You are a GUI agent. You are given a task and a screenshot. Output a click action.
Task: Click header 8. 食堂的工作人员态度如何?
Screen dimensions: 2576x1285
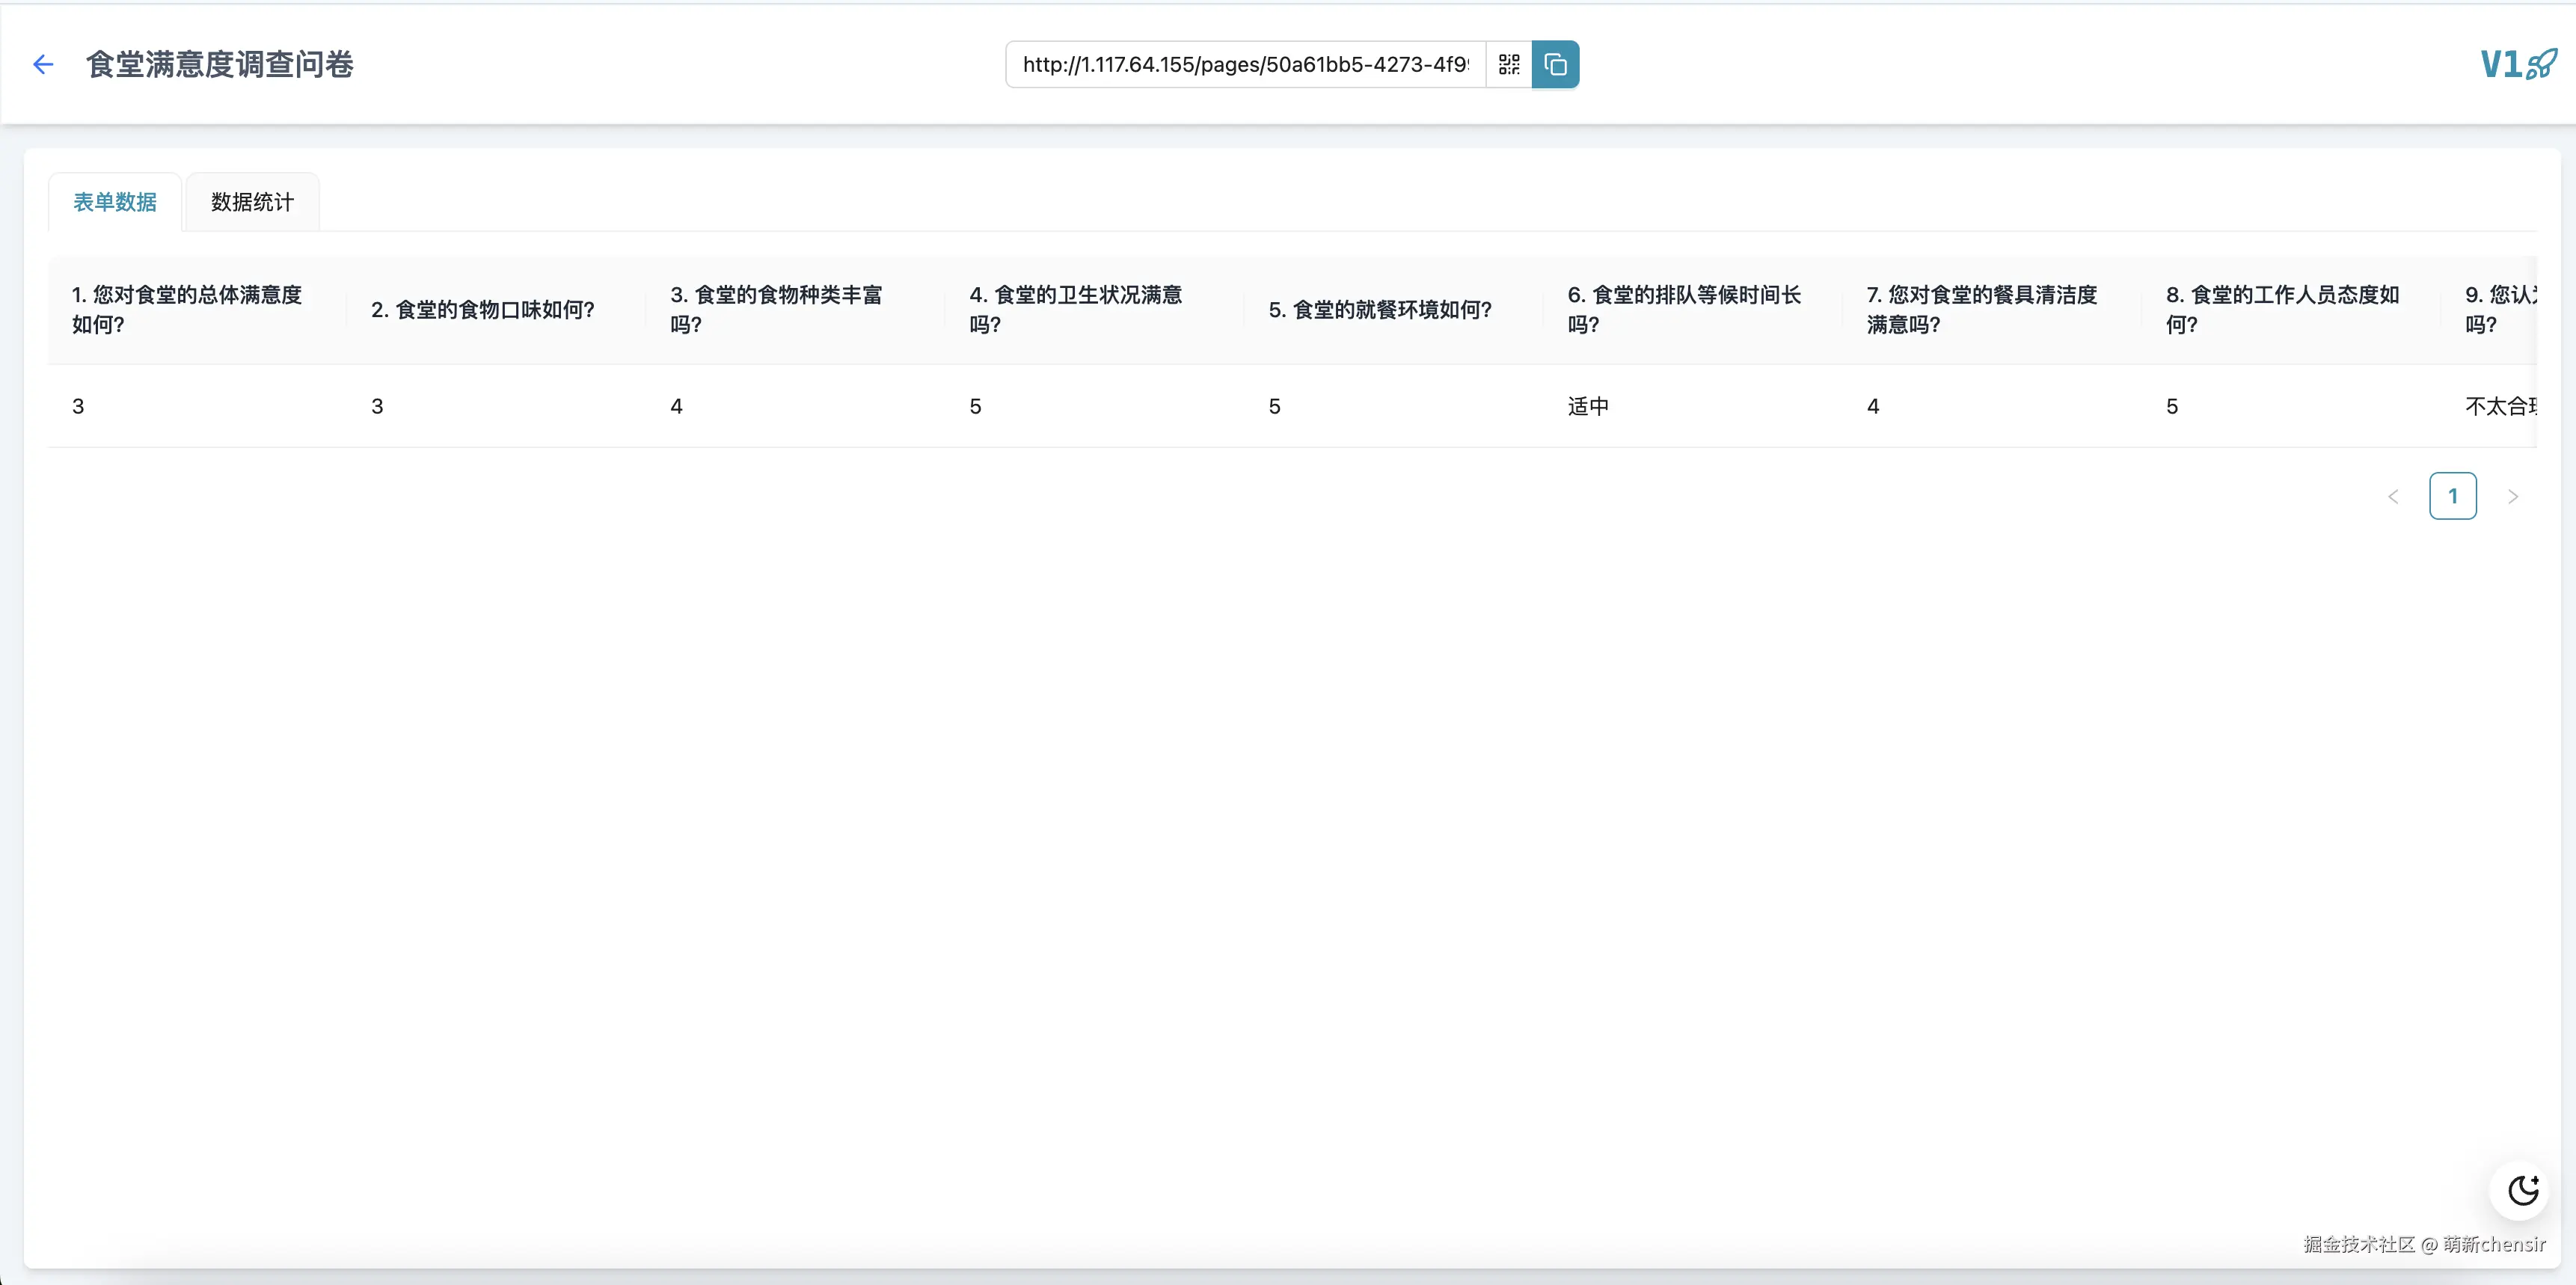(2282, 309)
